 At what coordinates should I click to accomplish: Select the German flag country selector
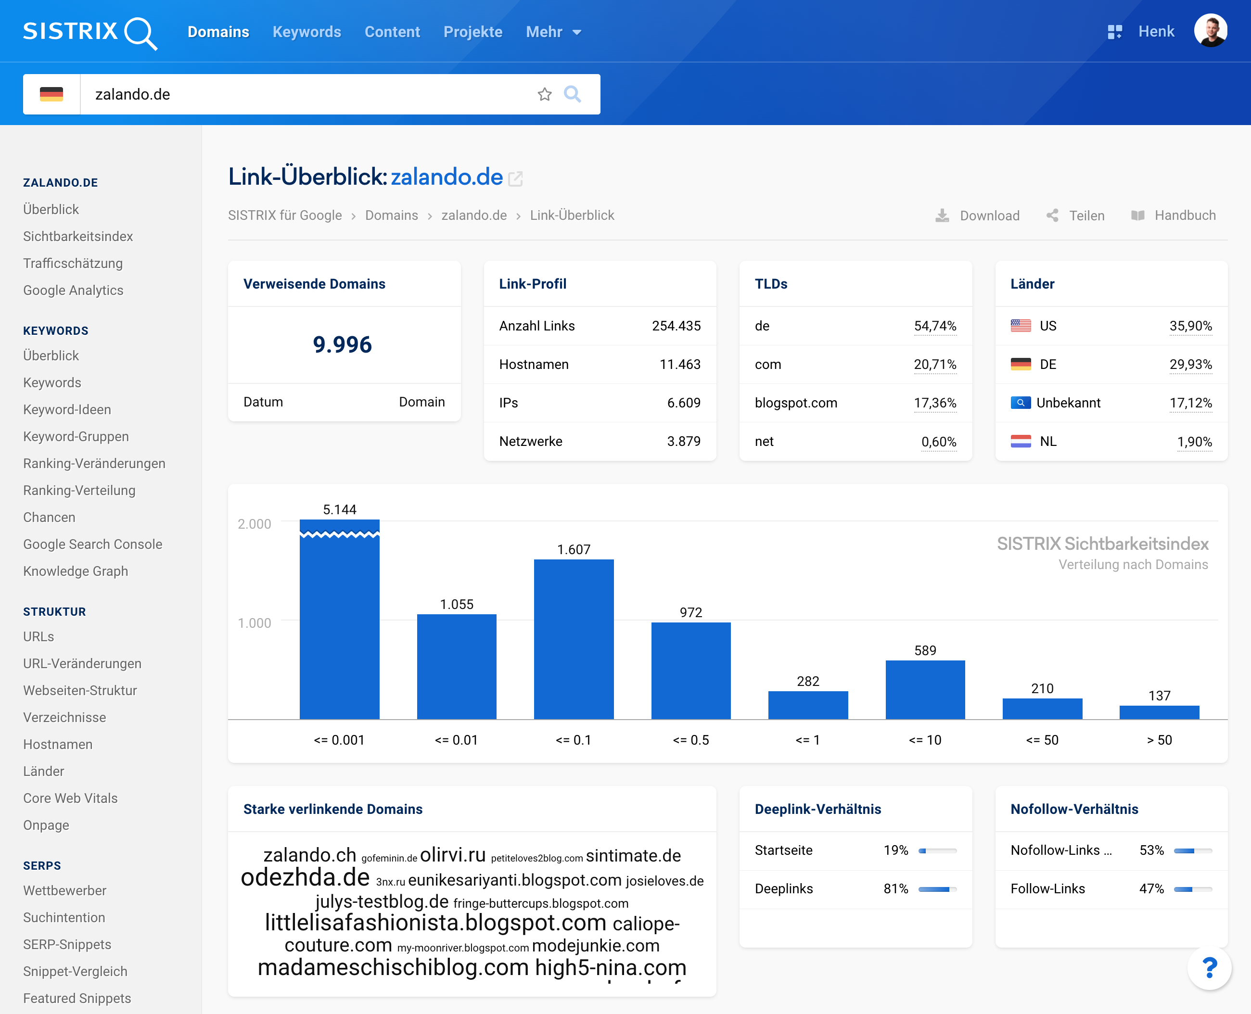(x=51, y=94)
